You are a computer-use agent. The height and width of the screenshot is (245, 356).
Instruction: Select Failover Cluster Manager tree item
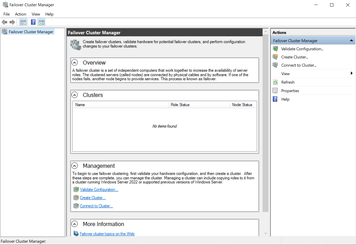(x=31, y=32)
